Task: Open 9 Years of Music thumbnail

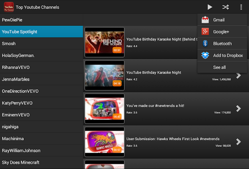Action: (x=104, y=75)
